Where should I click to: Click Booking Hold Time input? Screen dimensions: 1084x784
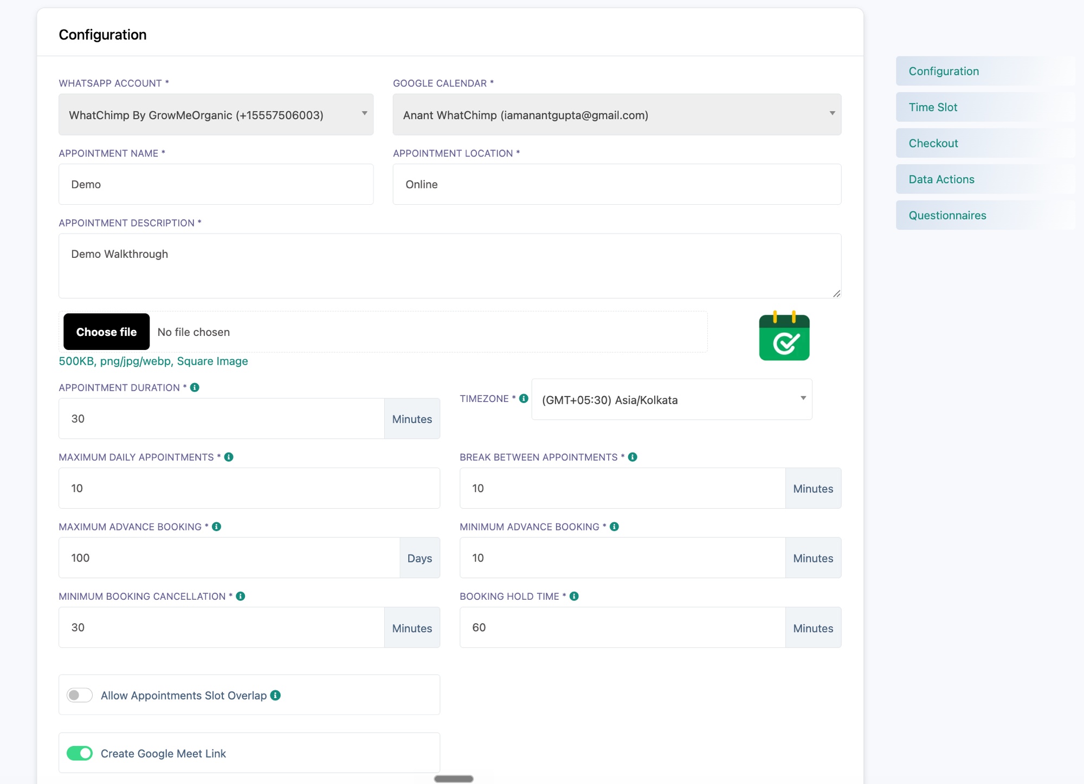click(x=622, y=627)
